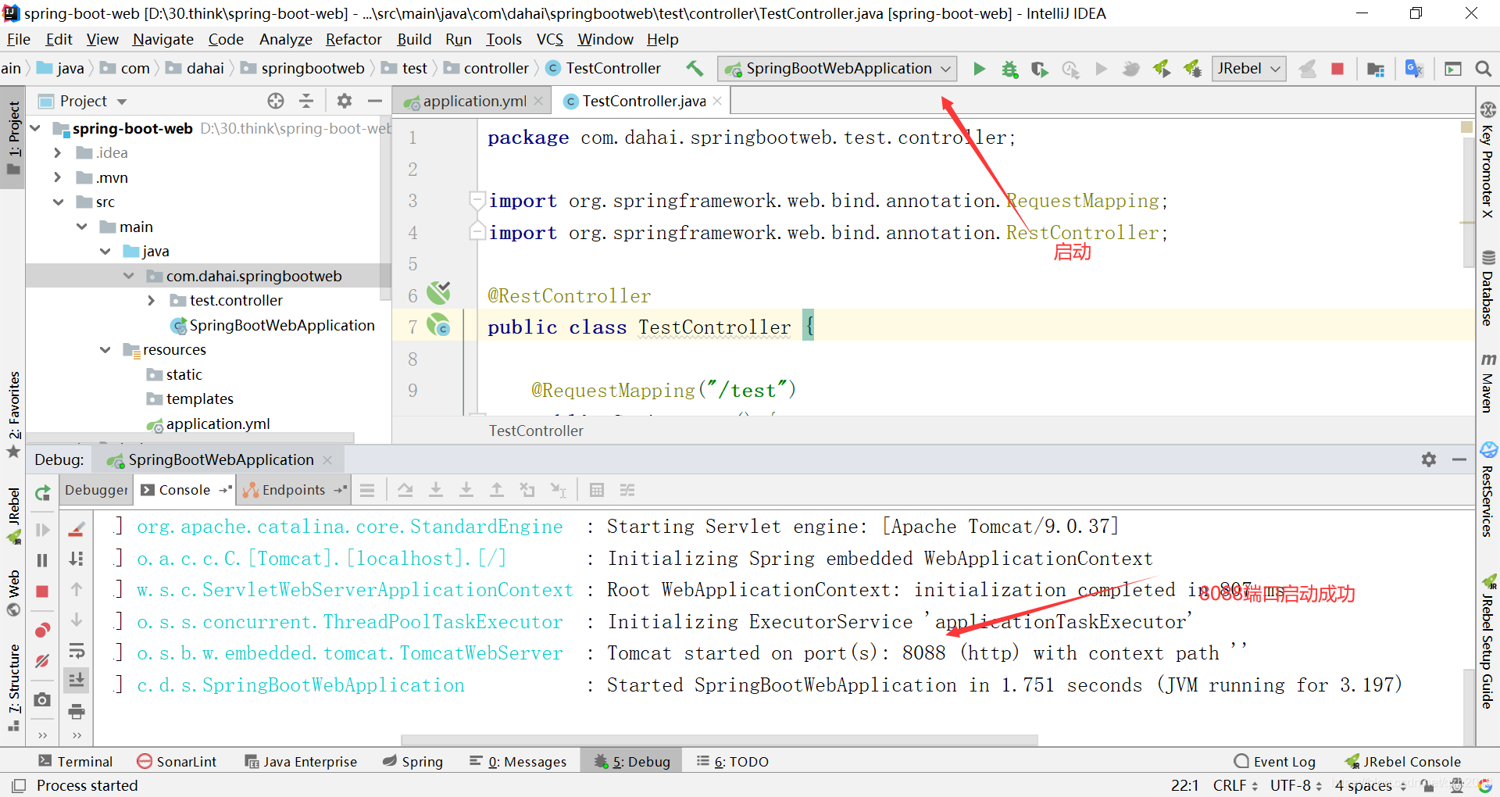Rerun SpringBootWebApplication in Debug panel

(x=43, y=492)
